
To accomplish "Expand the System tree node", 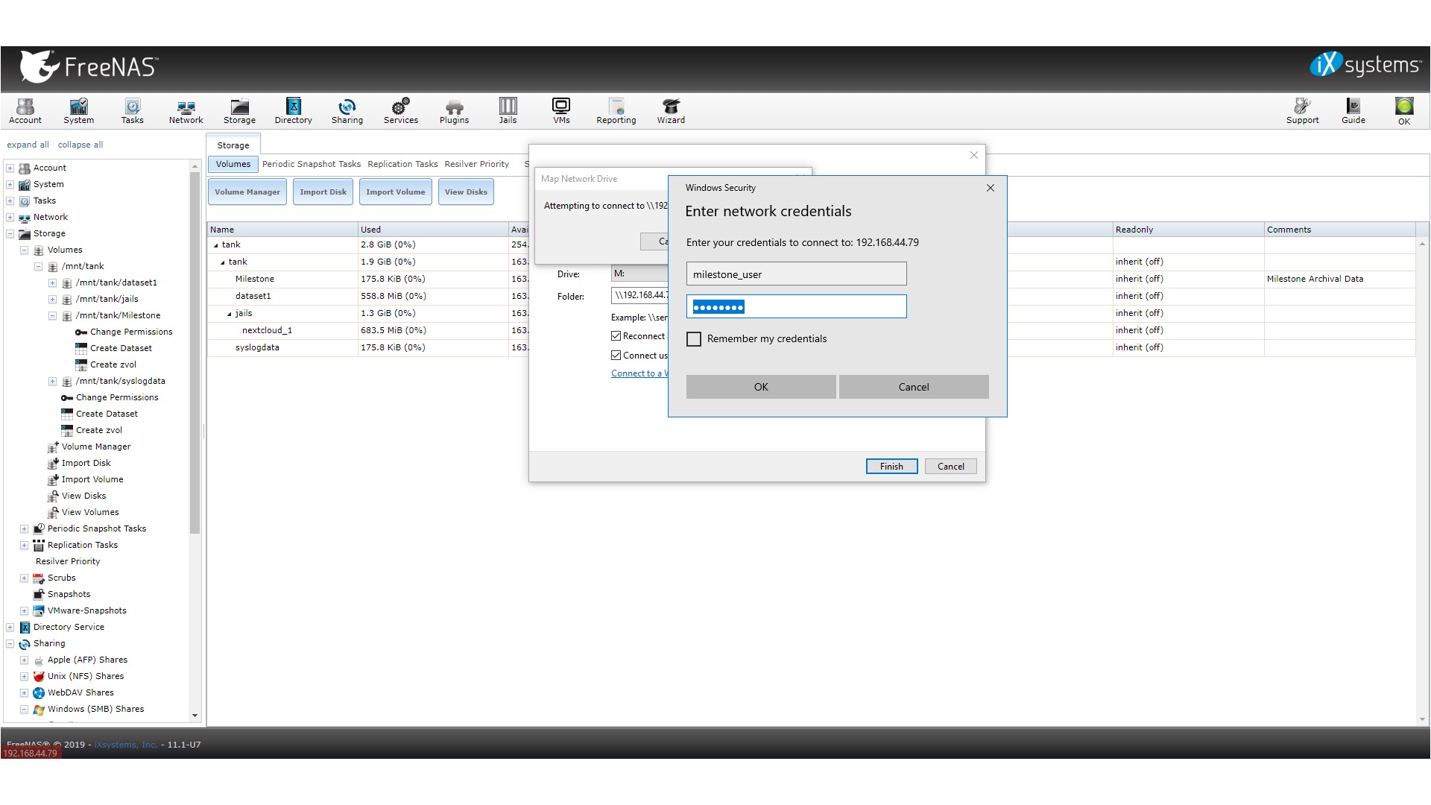I will point(10,185).
